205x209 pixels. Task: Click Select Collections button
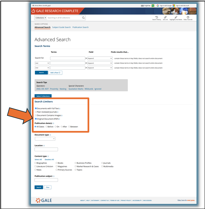pos(43,96)
